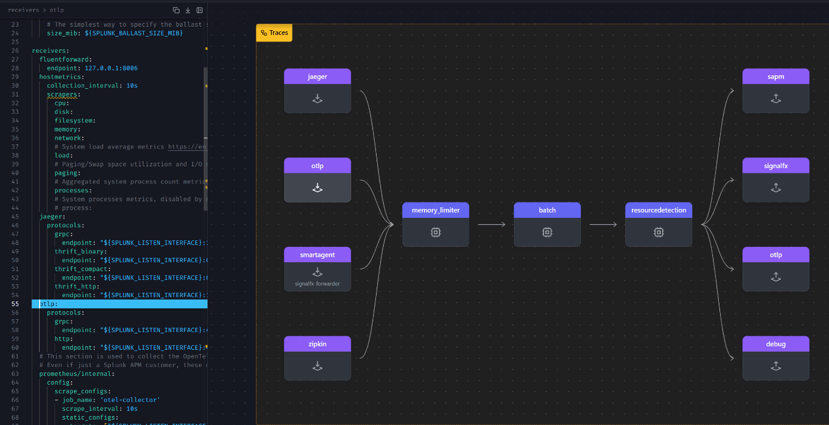The width and height of the screenshot is (829, 425).
Task: Select the signalfx exporter node
Action: (776, 180)
